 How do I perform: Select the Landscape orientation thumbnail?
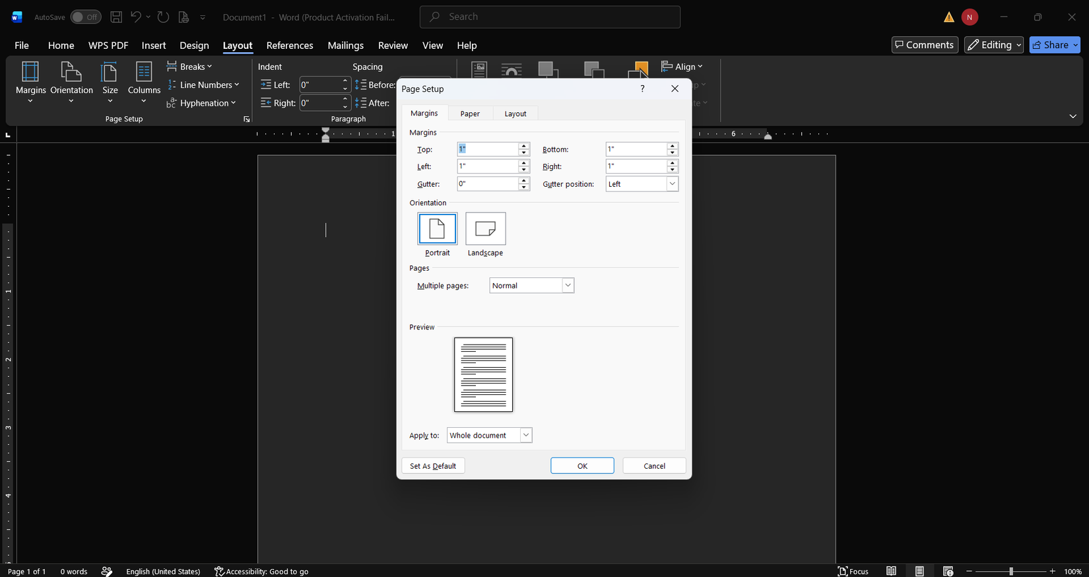(486, 229)
